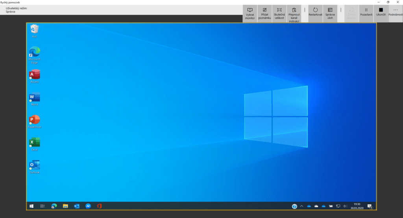Select the Microsoft Edge desktop shortcut
The height and width of the screenshot is (218, 403).
tap(35, 54)
